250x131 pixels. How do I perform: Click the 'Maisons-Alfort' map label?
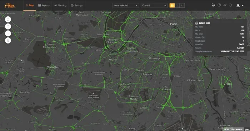pyautogui.click(x=216, y=69)
